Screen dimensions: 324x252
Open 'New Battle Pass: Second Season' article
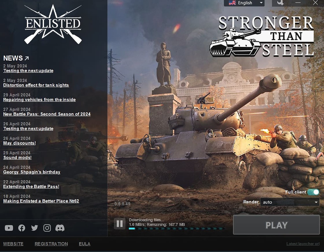pyautogui.click(x=47, y=114)
